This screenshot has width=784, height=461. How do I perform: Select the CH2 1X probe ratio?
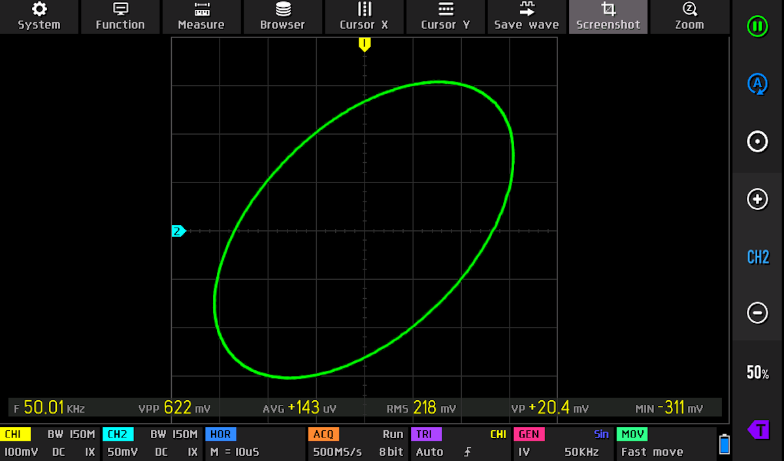click(x=193, y=452)
